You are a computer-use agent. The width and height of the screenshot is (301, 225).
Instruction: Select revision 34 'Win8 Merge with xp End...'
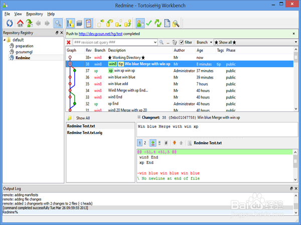(180, 90)
